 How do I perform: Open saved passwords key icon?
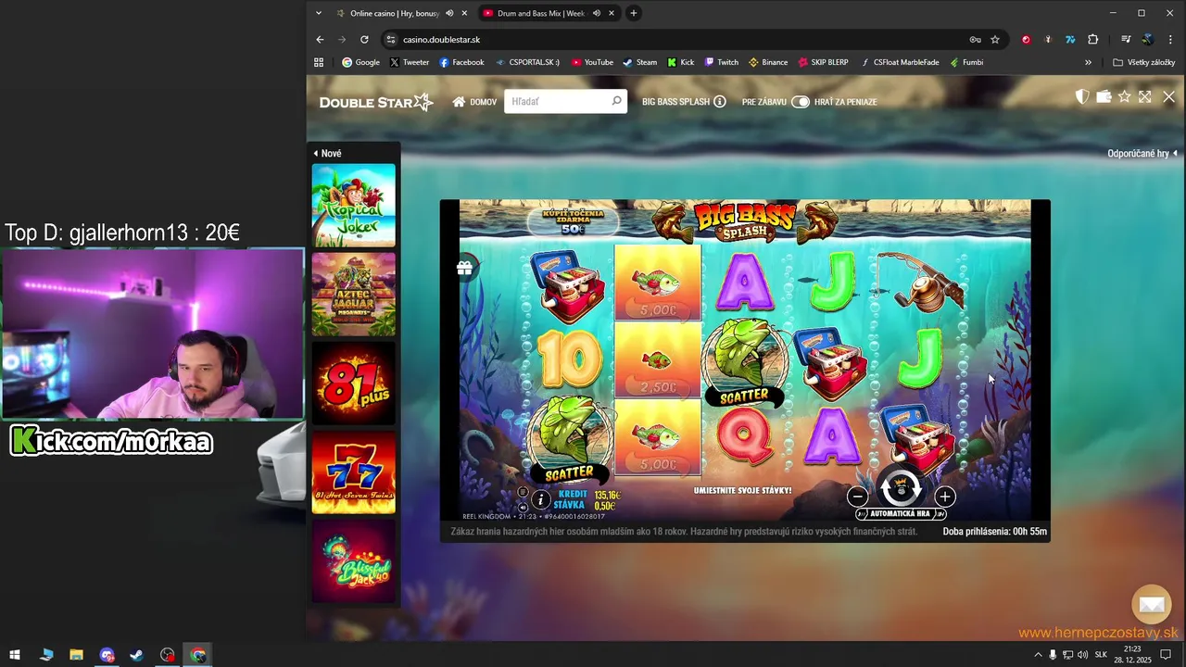(975, 40)
